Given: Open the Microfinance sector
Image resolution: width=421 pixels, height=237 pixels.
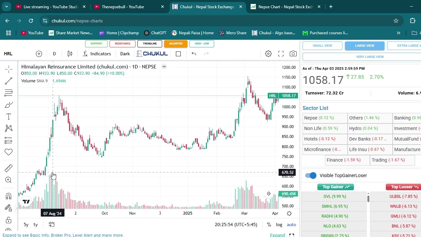Looking at the screenshot, I should [325, 149].
